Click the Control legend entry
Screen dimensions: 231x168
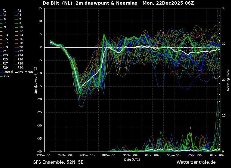[x=8, y=72]
